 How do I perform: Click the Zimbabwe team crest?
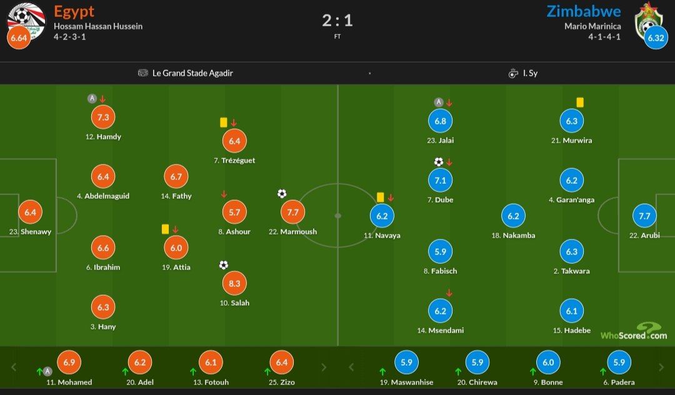(647, 20)
